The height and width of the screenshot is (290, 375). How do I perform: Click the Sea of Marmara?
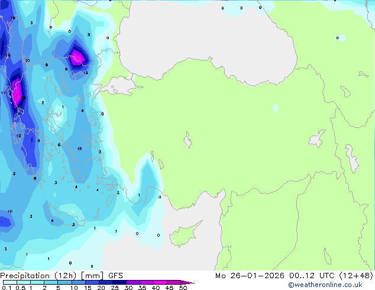tap(121, 86)
